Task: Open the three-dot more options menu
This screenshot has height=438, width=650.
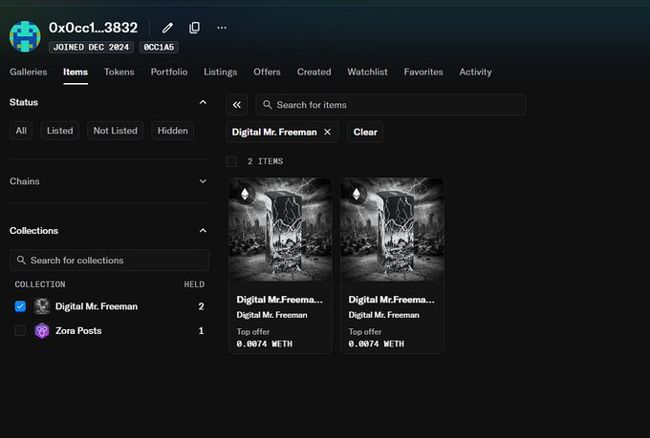Action: pyautogui.click(x=222, y=28)
